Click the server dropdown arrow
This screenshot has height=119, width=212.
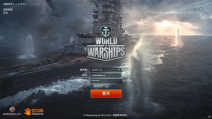[119, 70]
